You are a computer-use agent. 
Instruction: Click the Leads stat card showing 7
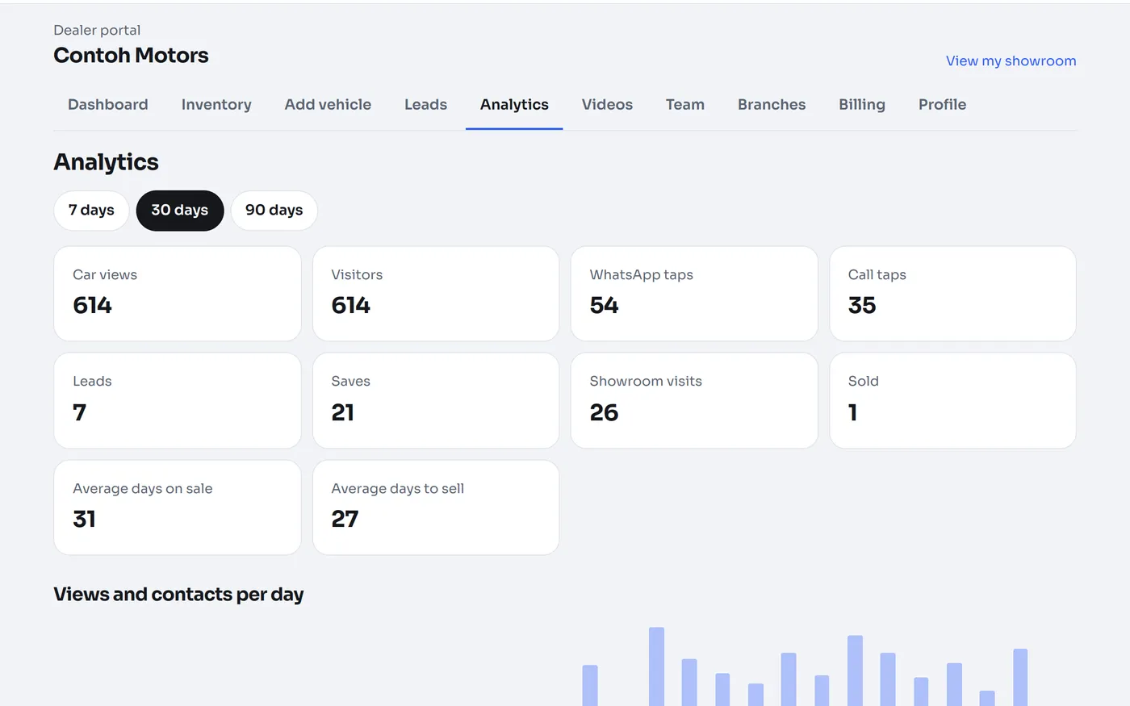178,400
